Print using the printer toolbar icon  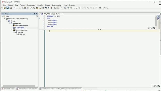click(x=11, y=8)
